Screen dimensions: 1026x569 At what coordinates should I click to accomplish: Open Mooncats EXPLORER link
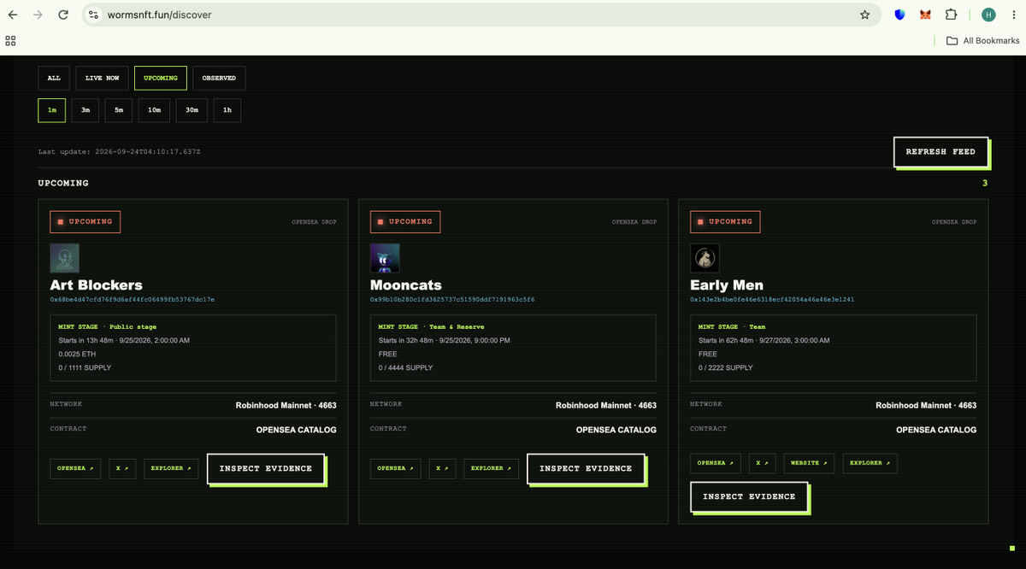click(x=492, y=468)
